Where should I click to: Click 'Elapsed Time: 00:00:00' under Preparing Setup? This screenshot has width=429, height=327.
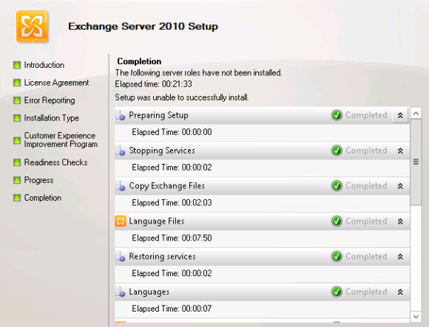tap(172, 132)
